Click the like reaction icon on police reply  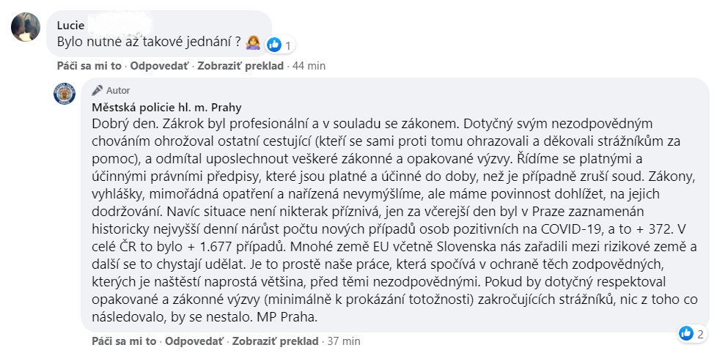coord(686,334)
